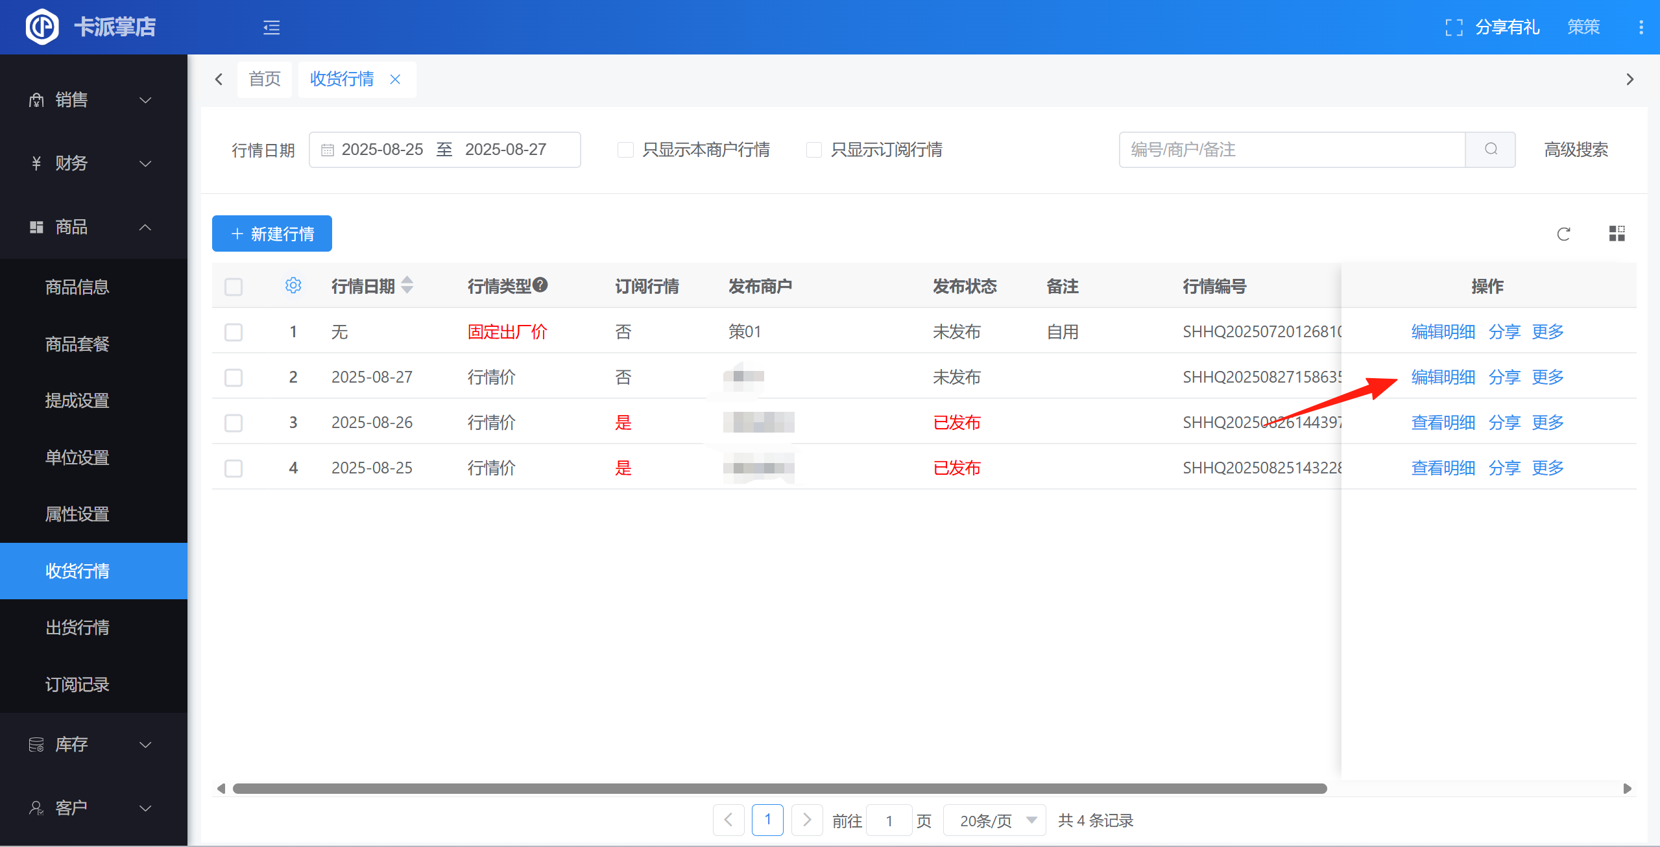Click 编辑明细 for the 2025-08-27 row

1443,377
